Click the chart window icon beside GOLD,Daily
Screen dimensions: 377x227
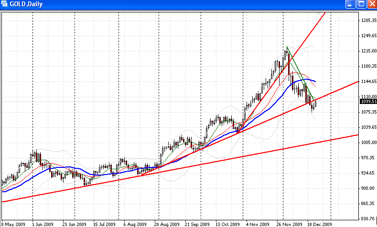4,4
